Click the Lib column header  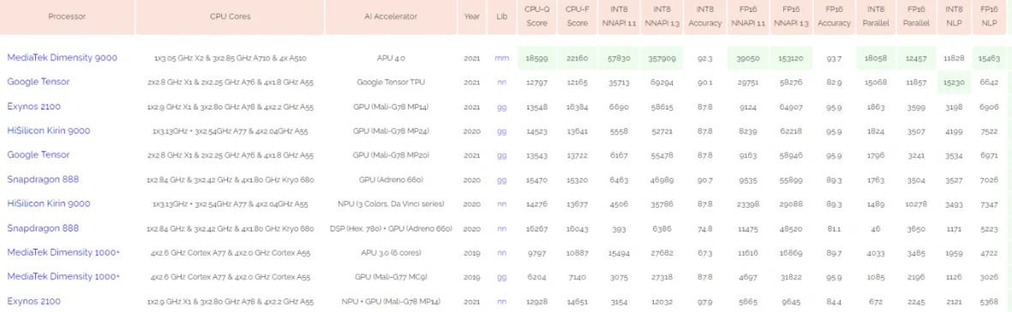click(x=501, y=17)
